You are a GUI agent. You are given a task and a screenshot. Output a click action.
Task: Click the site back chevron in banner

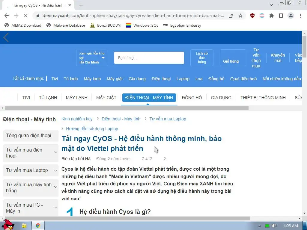coord(6,37)
